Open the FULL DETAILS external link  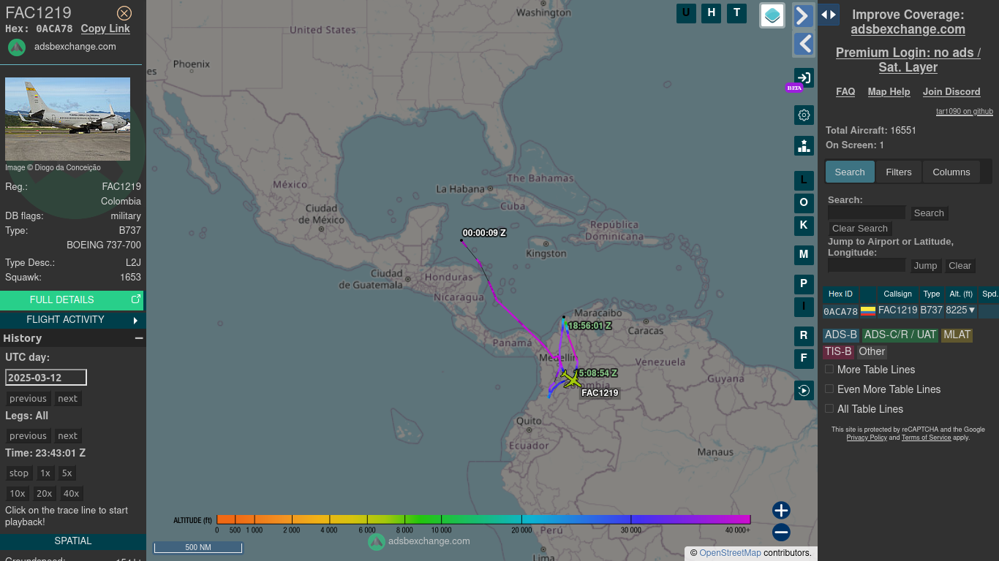point(72,300)
